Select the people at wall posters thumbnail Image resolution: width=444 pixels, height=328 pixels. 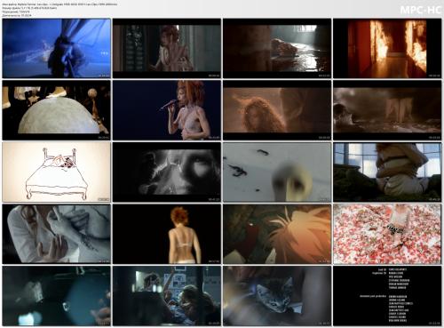(x=167, y=296)
